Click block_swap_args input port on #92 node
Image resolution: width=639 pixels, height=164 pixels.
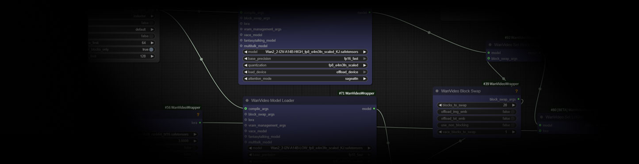tap(489, 58)
